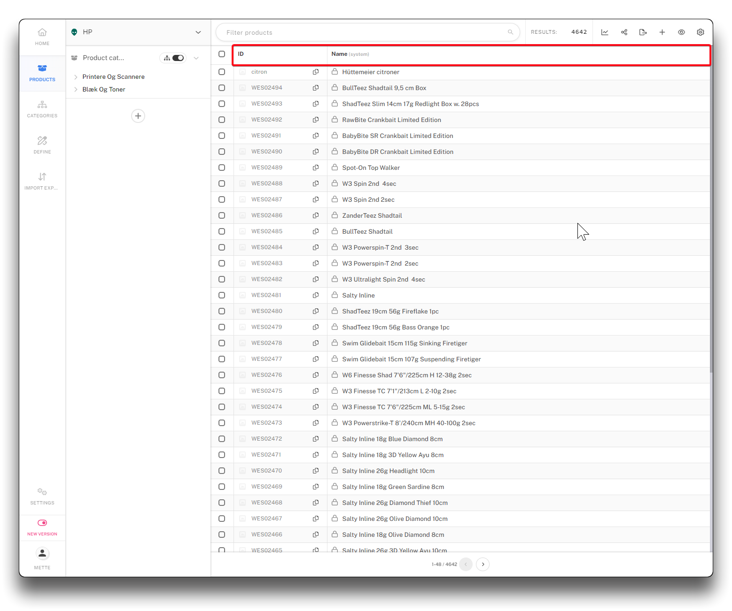This screenshot has width=732, height=611.
Task: Go to the Categories section
Action: point(42,109)
